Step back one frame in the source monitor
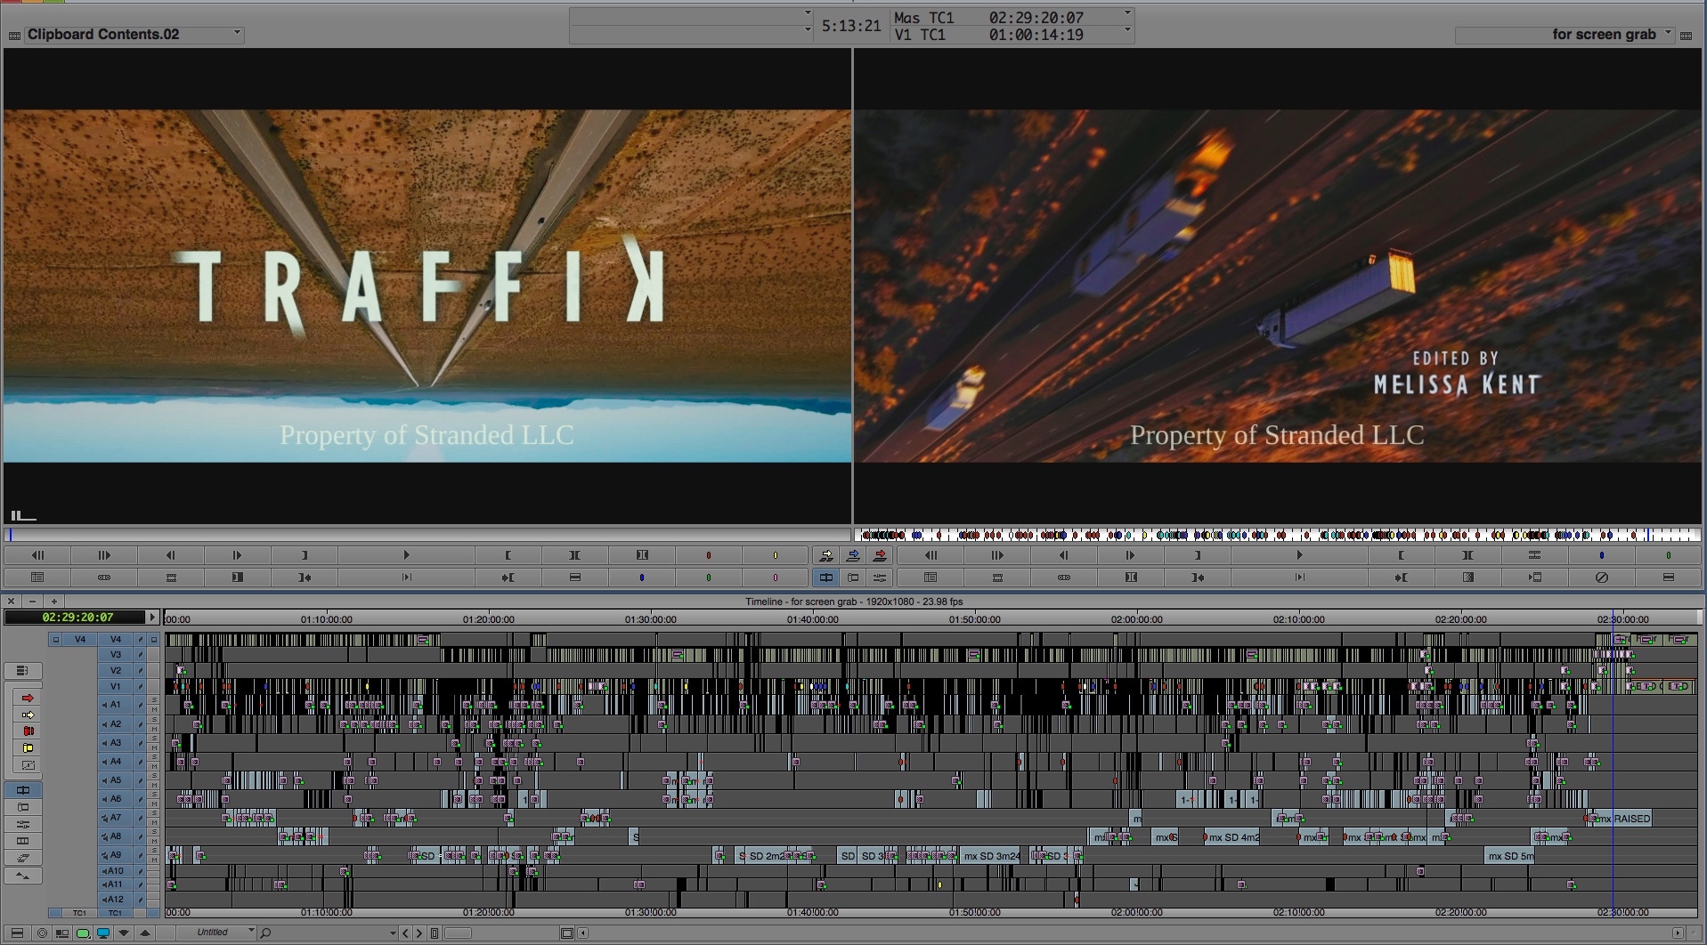 click(170, 555)
